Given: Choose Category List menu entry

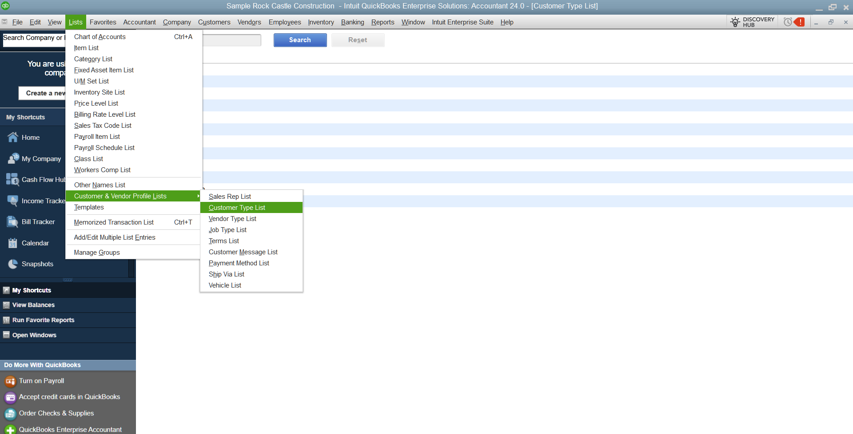Looking at the screenshot, I should coord(133,59).
